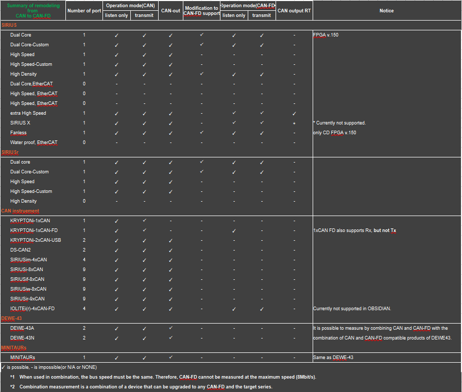462x392 pixels.
Task: Click 'KRYPTONi-1xCAN' row label
Action: (x=30, y=220)
